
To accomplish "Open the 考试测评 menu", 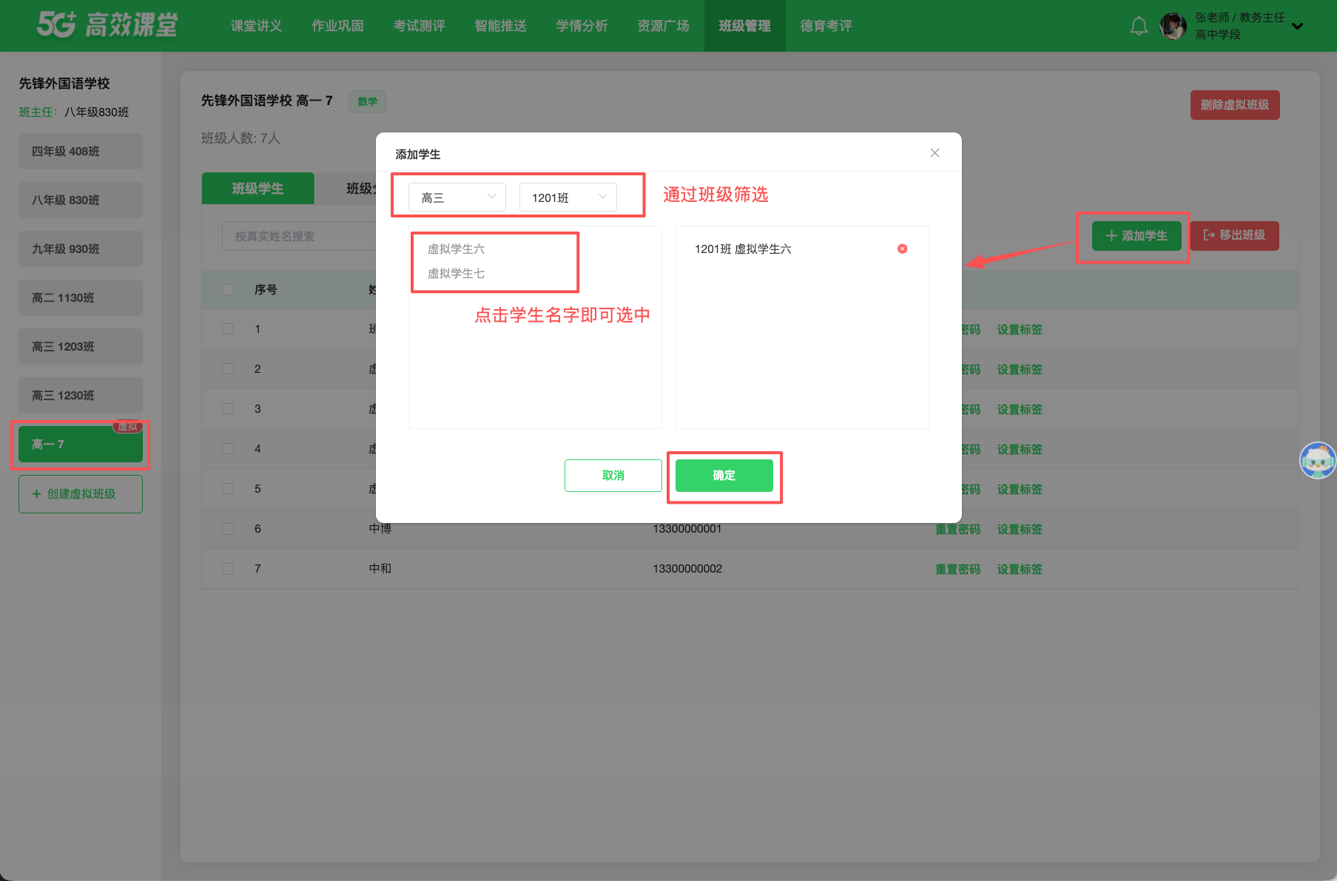I will pyautogui.click(x=420, y=26).
